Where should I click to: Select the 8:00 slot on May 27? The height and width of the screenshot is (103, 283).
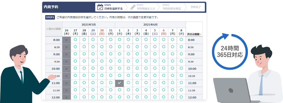75,39
